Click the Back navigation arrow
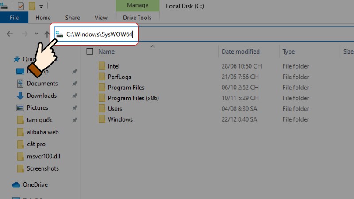This screenshot has width=354, height=199. (x=10, y=34)
